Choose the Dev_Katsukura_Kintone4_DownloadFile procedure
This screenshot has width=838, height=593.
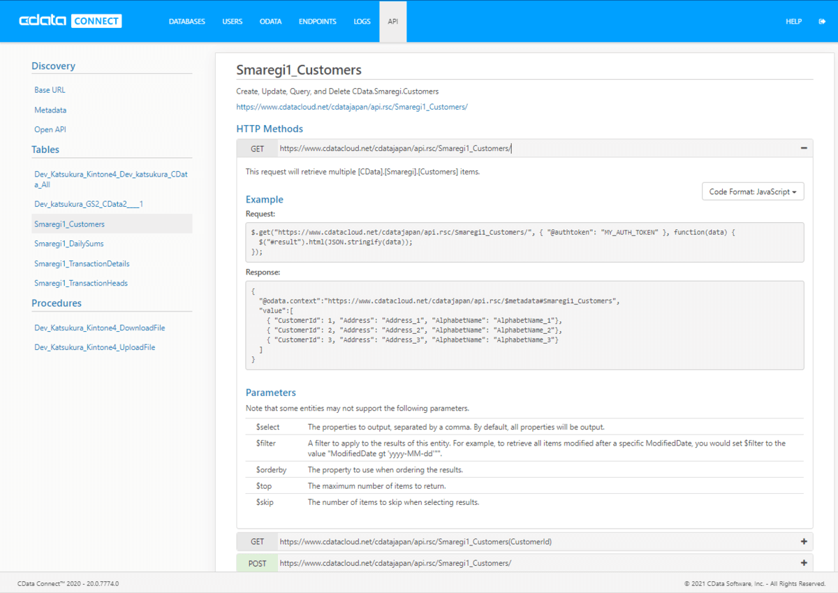[x=99, y=328]
